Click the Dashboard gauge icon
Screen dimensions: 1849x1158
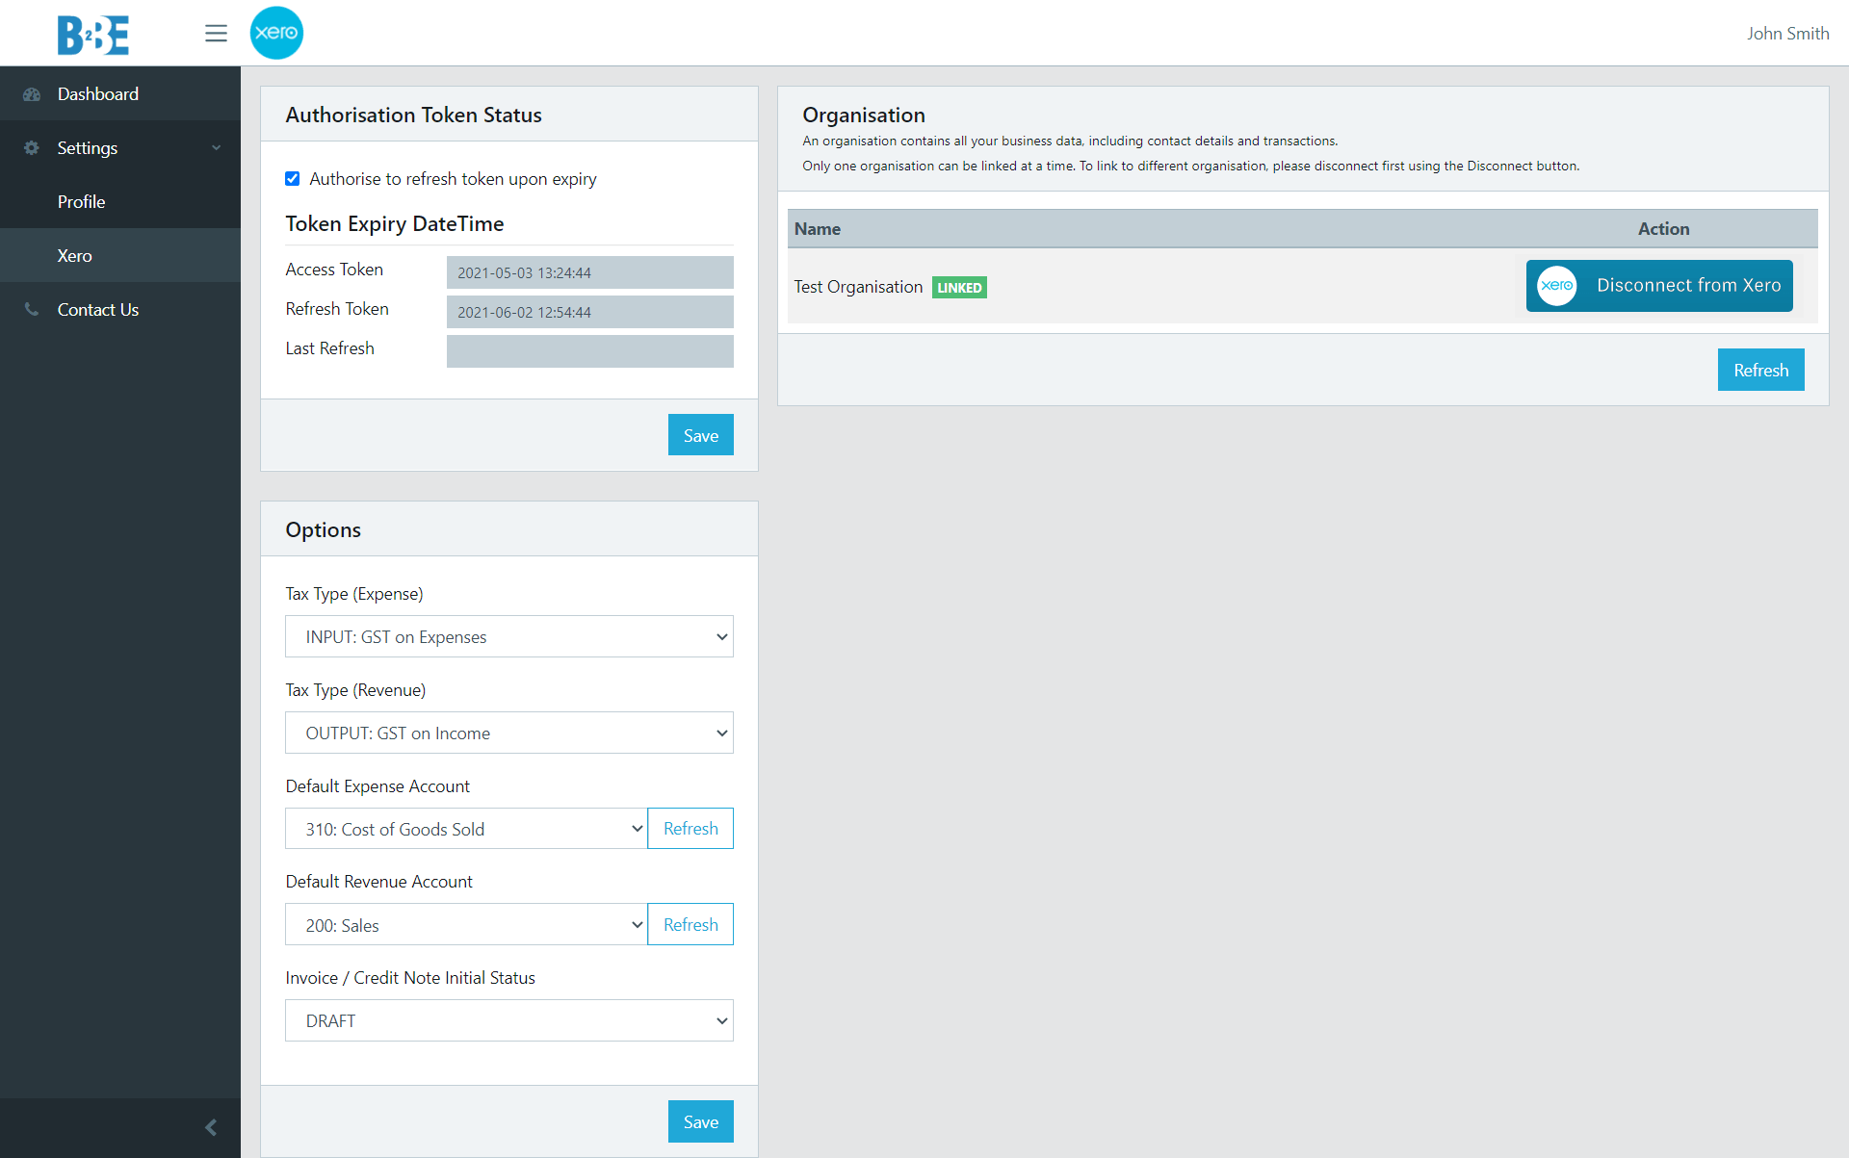(x=32, y=94)
